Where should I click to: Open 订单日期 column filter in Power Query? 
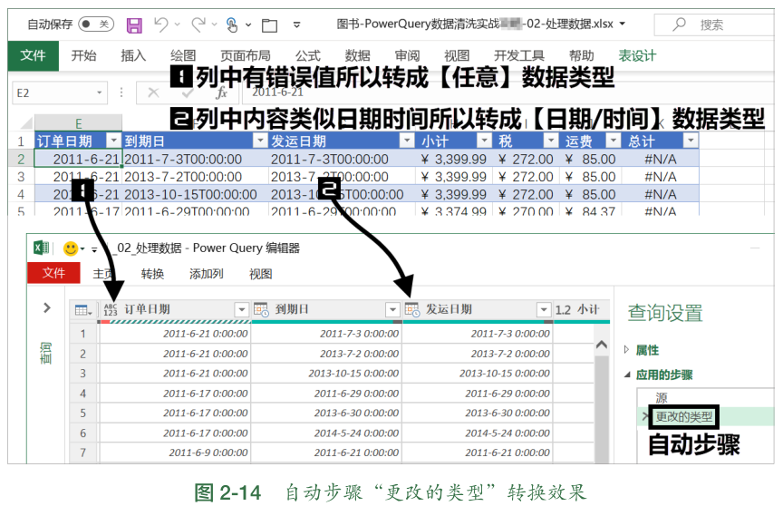[x=242, y=310]
